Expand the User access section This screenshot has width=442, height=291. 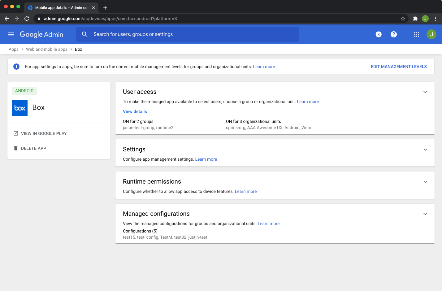tap(425, 92)
